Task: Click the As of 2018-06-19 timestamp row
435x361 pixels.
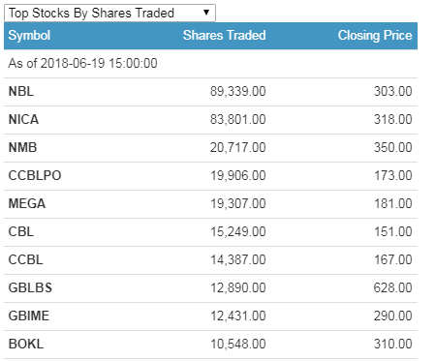Action: 210,64
